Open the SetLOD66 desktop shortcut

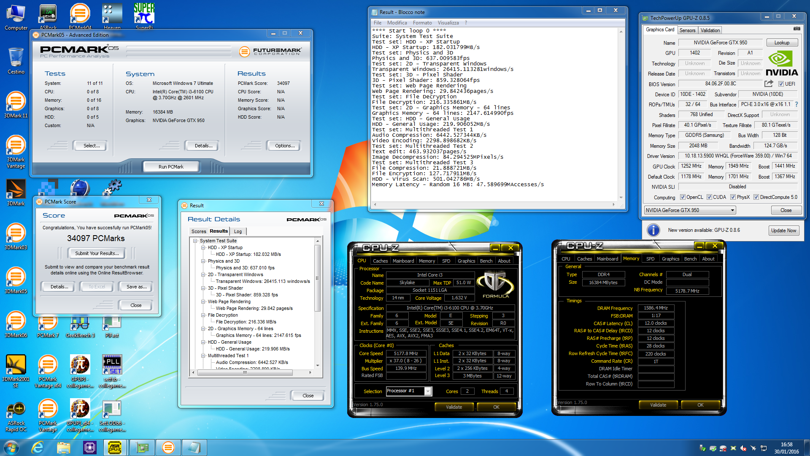click(112, 415)
